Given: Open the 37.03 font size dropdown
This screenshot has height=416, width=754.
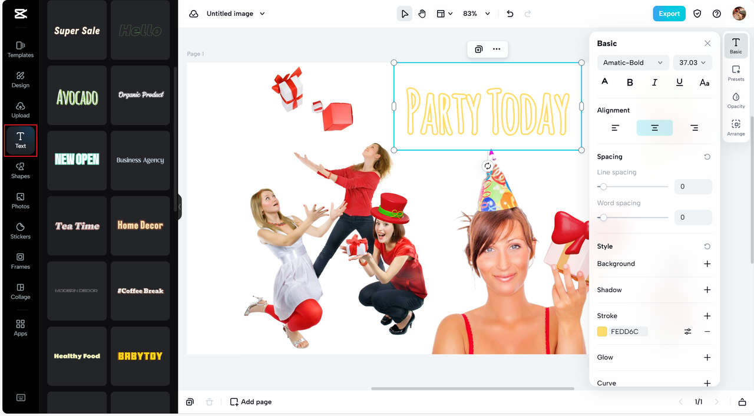Looking at the screenshot, I should pos(692,62).
